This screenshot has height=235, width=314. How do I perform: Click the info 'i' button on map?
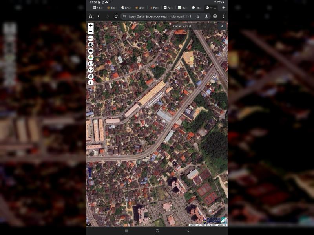click(x=91, y=82)
